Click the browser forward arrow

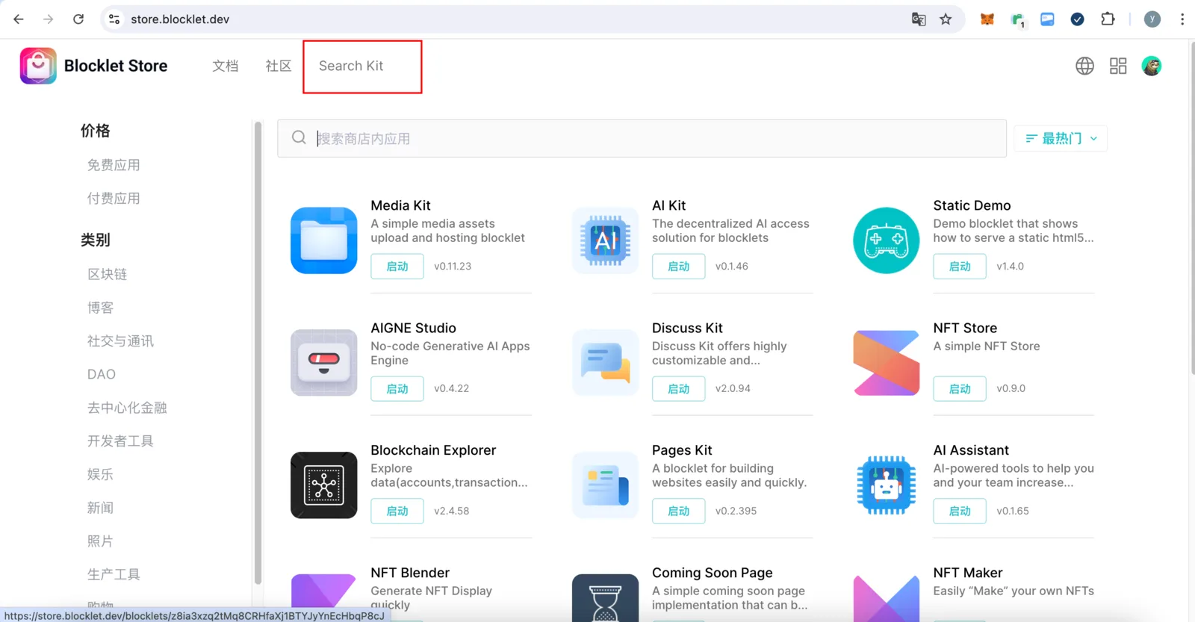coord(49,19)
